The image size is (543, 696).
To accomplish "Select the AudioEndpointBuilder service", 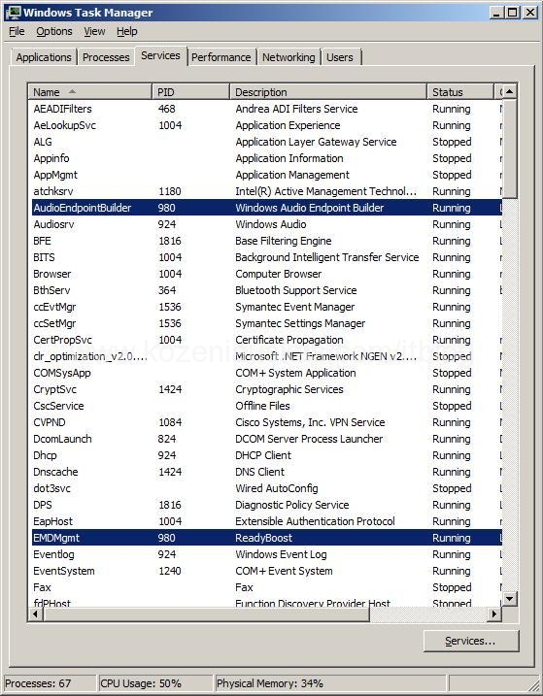I will pyautogui.click(x=266, y=208).
